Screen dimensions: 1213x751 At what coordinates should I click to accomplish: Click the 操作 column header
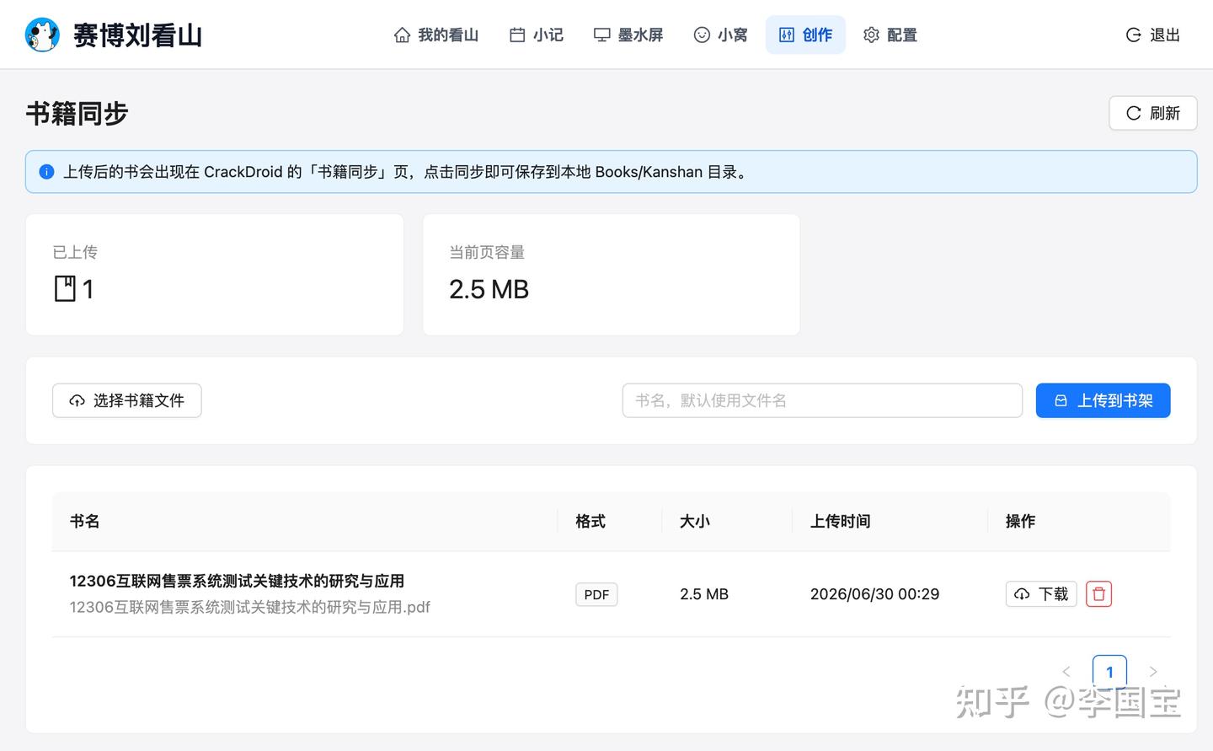(1020, 521)
